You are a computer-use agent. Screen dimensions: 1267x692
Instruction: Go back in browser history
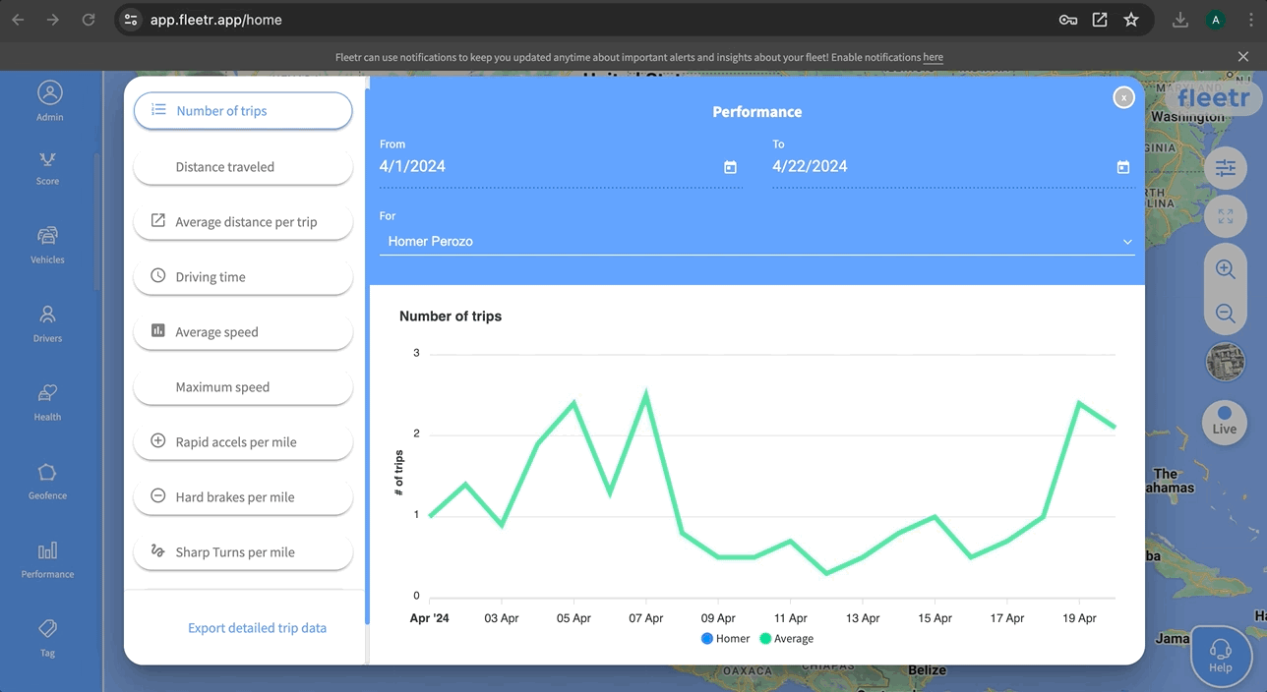point(18,20)
